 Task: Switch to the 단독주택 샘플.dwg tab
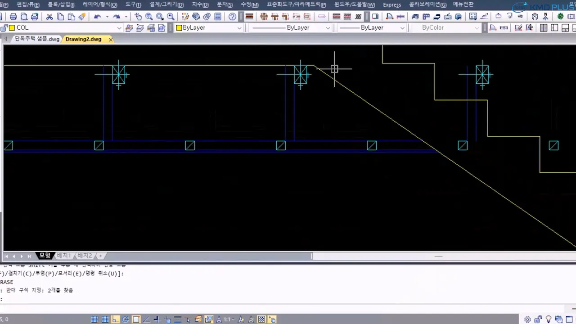[37, 39]
